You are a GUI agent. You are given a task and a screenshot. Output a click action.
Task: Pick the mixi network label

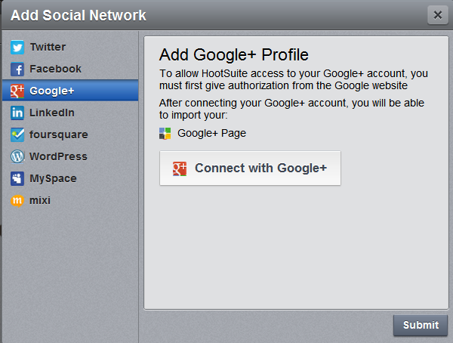pos(40,200)
